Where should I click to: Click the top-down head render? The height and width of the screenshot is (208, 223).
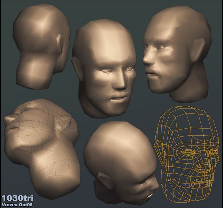click(x=121, y=163)
